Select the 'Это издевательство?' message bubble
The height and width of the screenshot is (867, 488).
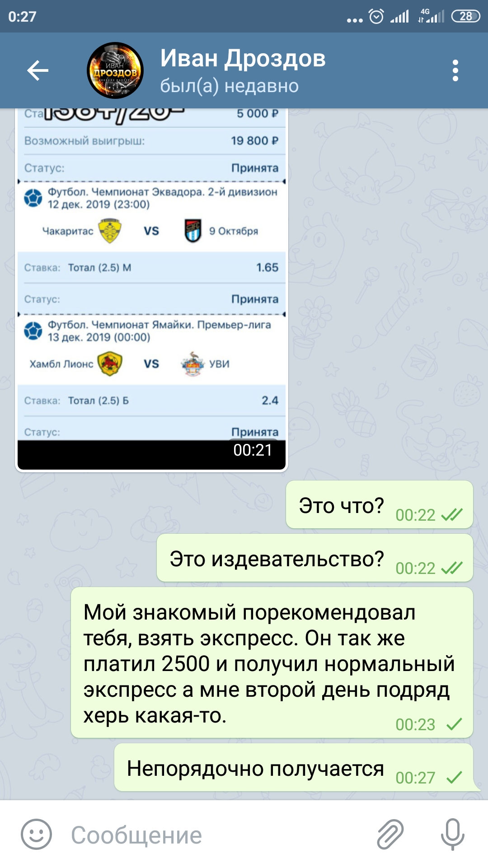315,558
